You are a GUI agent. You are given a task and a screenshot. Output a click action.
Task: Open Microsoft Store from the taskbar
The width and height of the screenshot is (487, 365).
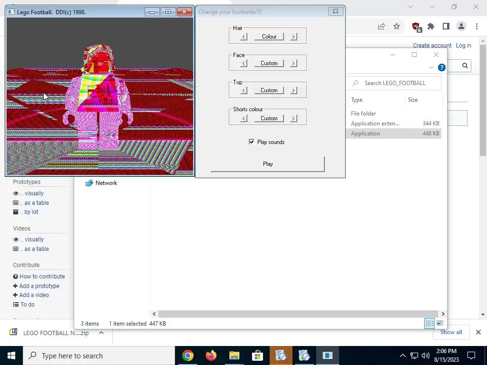click(257, 355)
